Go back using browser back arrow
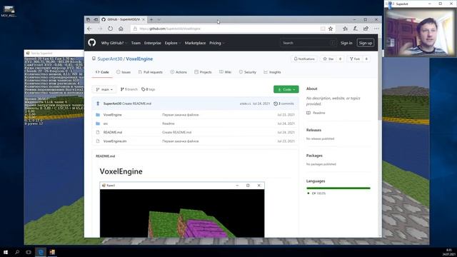This screenshot has width=457, height=257. (x=89, y=29)
